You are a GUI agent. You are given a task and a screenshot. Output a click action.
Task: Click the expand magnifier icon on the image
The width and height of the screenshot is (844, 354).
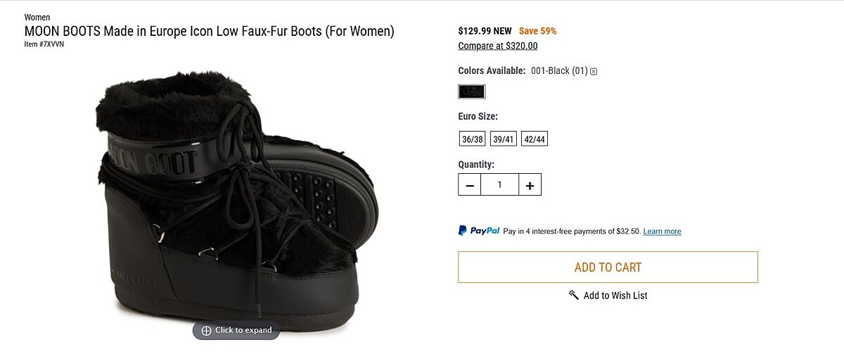coord(206,331)
